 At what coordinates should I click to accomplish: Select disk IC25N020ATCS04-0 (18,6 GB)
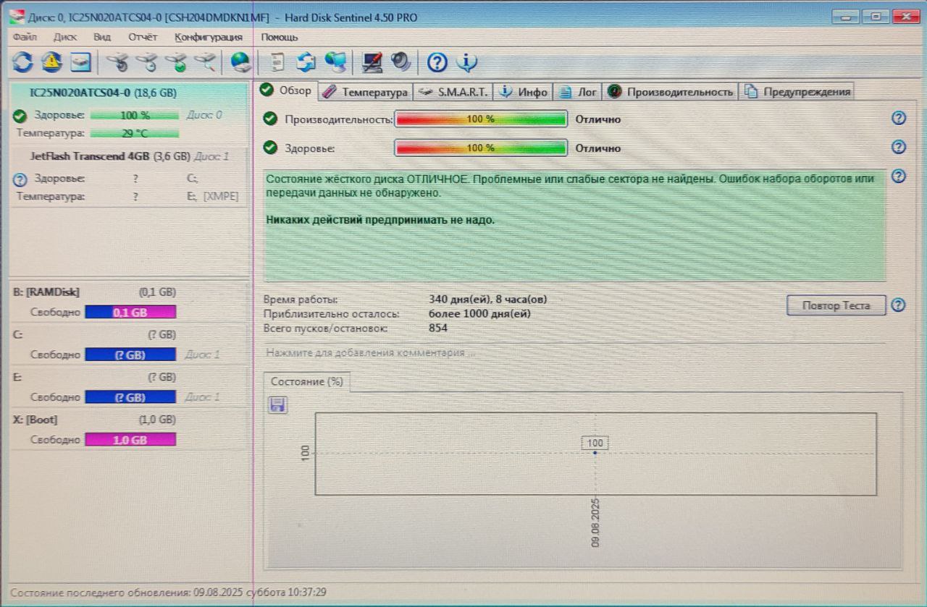pyautogui.click(x=103, y=93)
